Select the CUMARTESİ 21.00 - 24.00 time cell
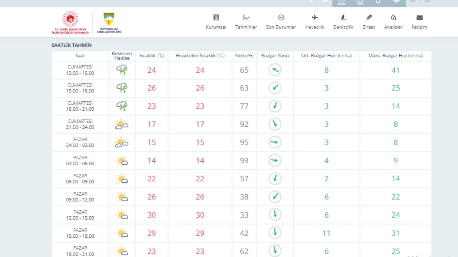This screenshot has height=257, width=458. (80, 124)
